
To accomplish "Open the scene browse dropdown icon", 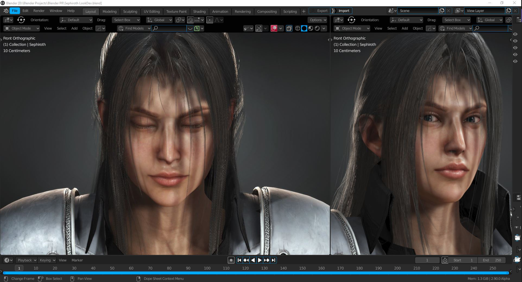I will (x=392, y=11).
